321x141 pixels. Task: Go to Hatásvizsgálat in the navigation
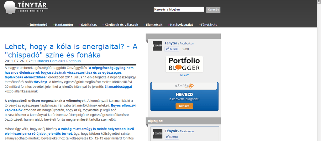[181, 25]
